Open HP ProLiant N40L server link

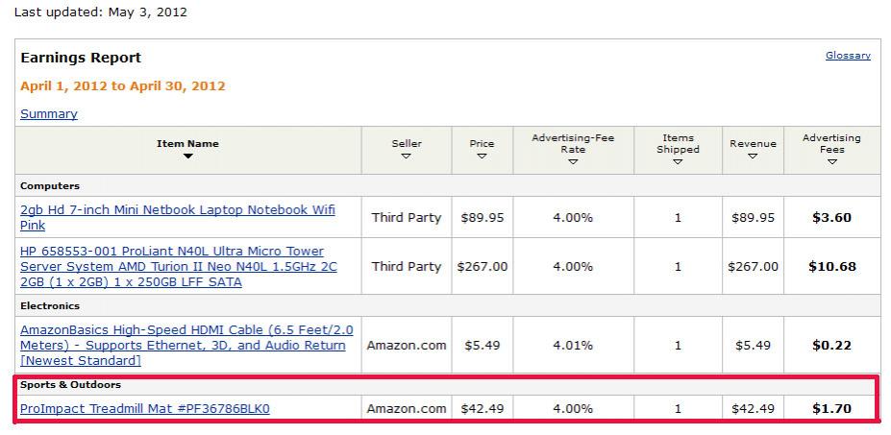click(179, 266)
